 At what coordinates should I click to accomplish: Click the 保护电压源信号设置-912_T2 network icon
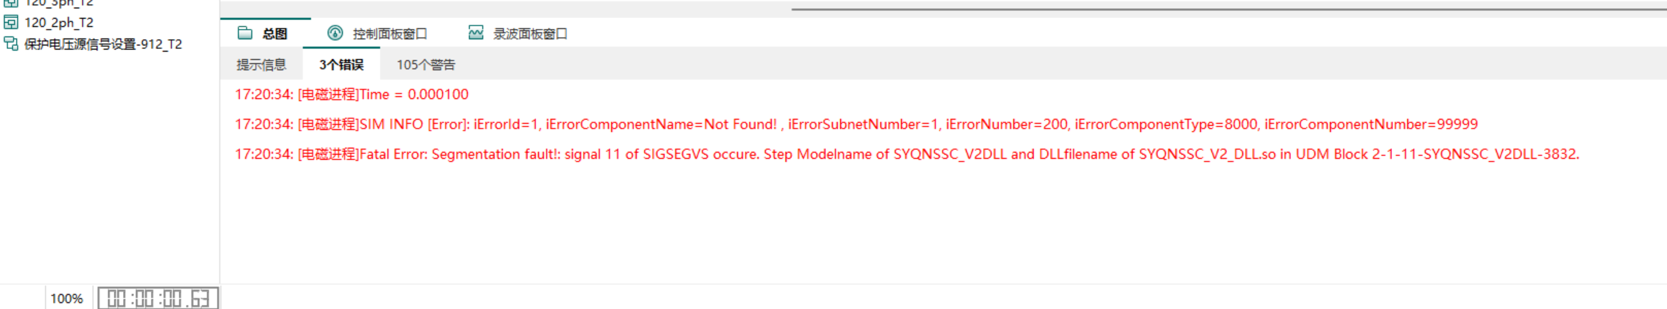click(11, 44)
